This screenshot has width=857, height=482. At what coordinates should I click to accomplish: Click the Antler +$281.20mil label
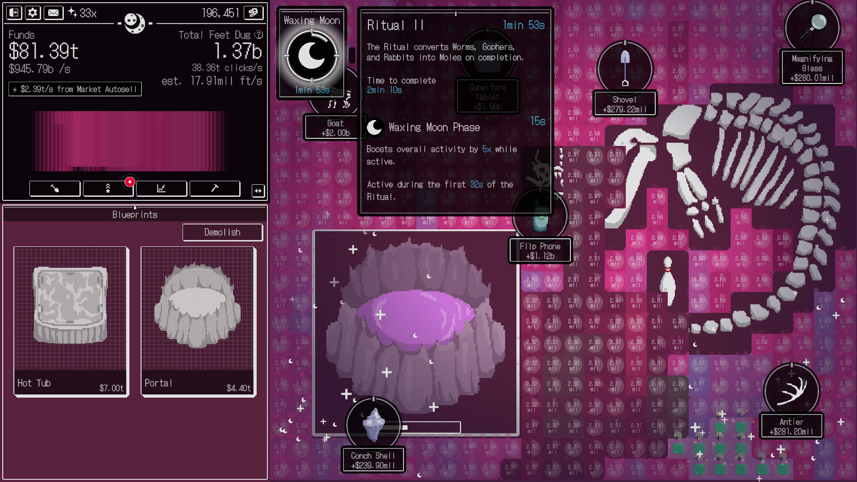coord(791,427)
